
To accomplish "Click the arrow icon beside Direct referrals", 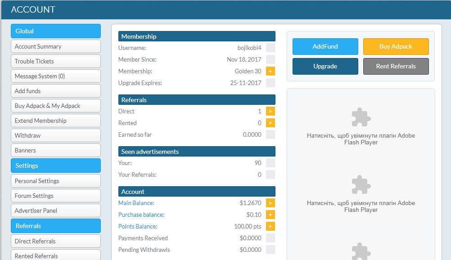I will pyautogui.click(x=270, y=111).
